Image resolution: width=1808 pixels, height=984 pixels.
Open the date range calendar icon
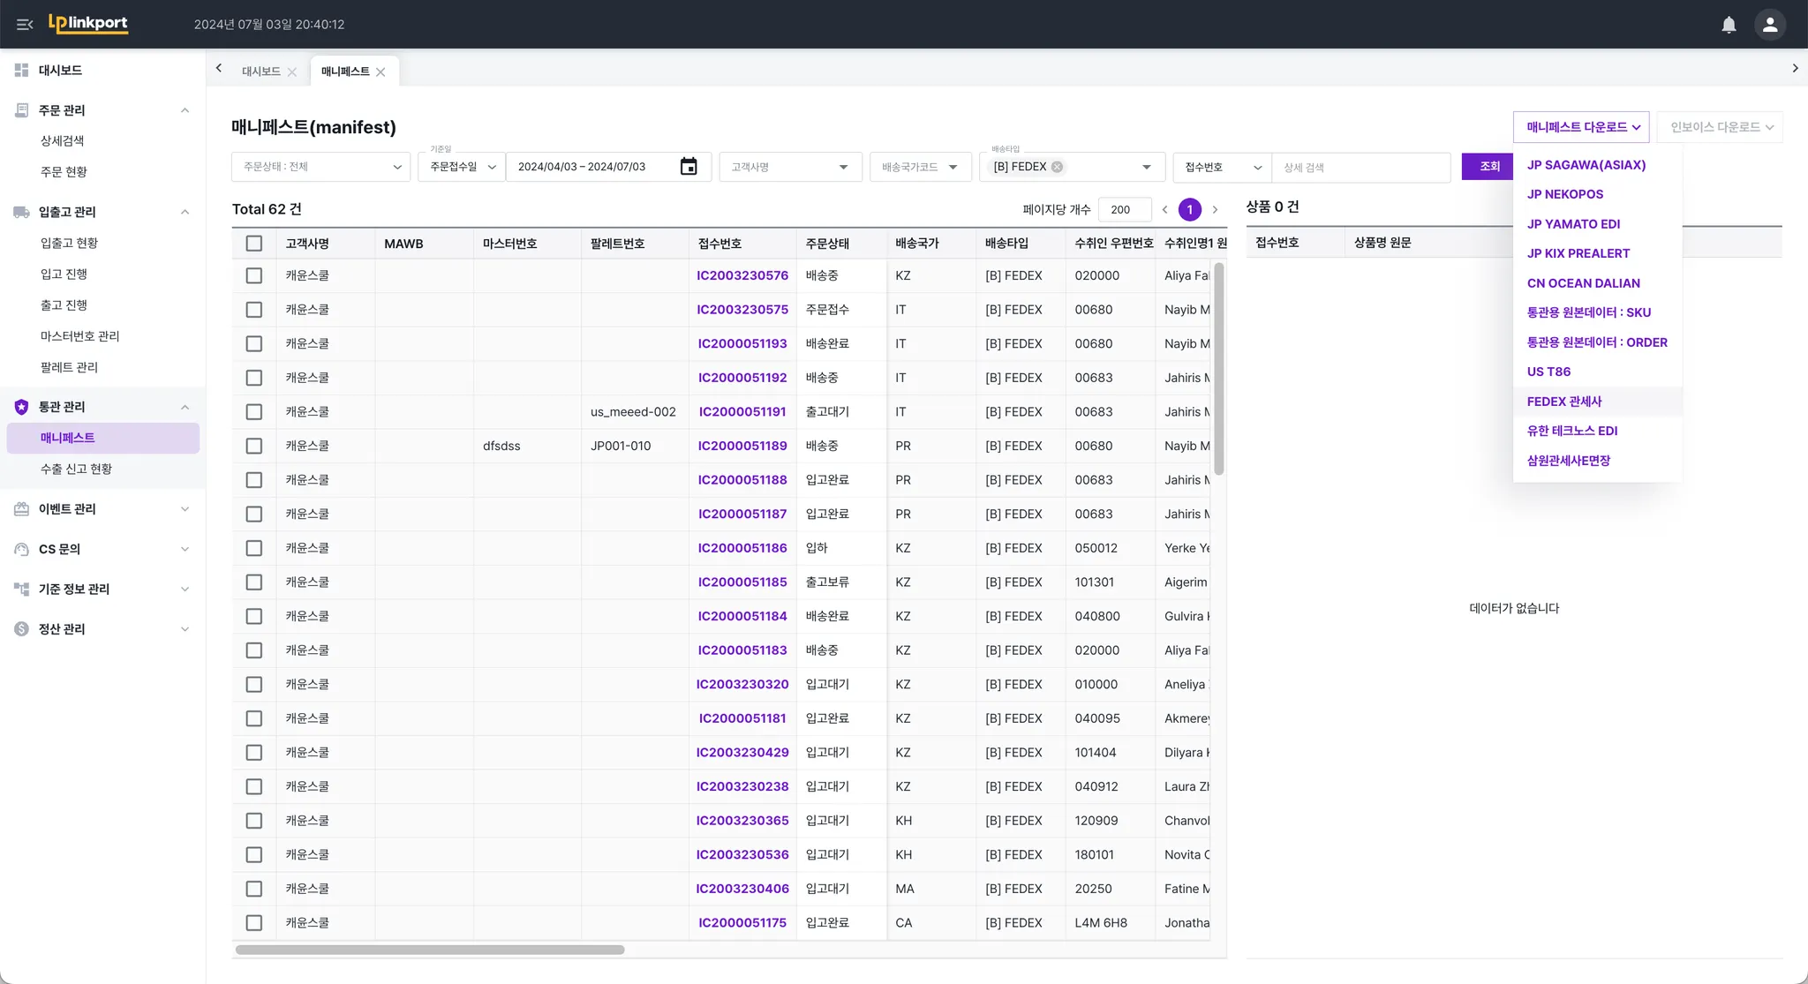click(x=689, y=167)
